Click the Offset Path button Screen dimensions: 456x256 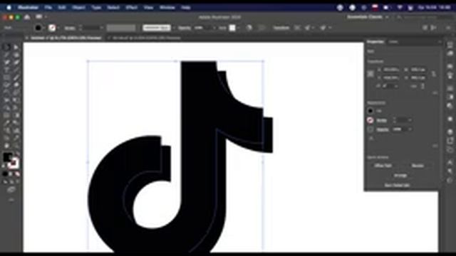[x=383, y=166]
